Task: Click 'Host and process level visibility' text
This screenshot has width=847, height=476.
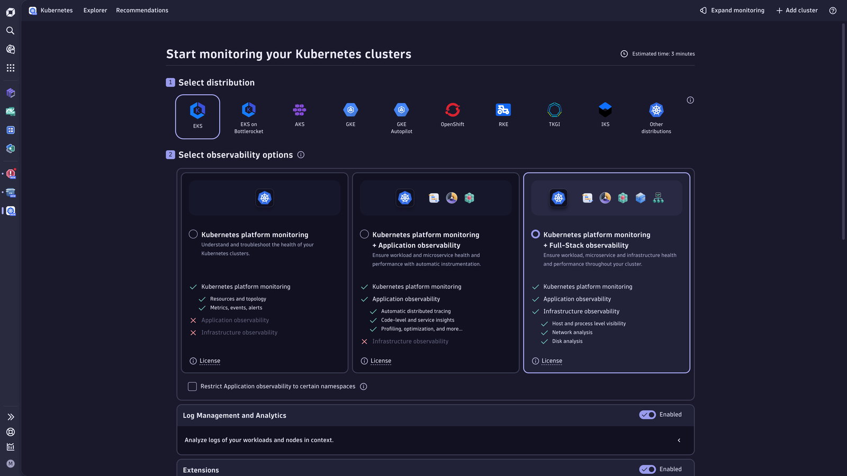Action: pyautogui.click(x=589, y=324)
